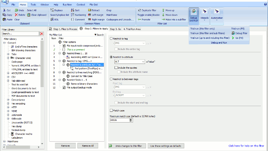Switch to Step 3. Go tab

115,29
